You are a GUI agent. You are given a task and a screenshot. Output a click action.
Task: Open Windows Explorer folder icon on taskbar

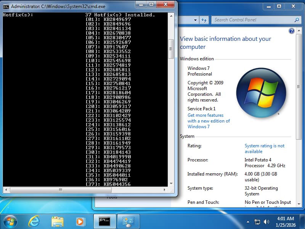click(58, 222)
